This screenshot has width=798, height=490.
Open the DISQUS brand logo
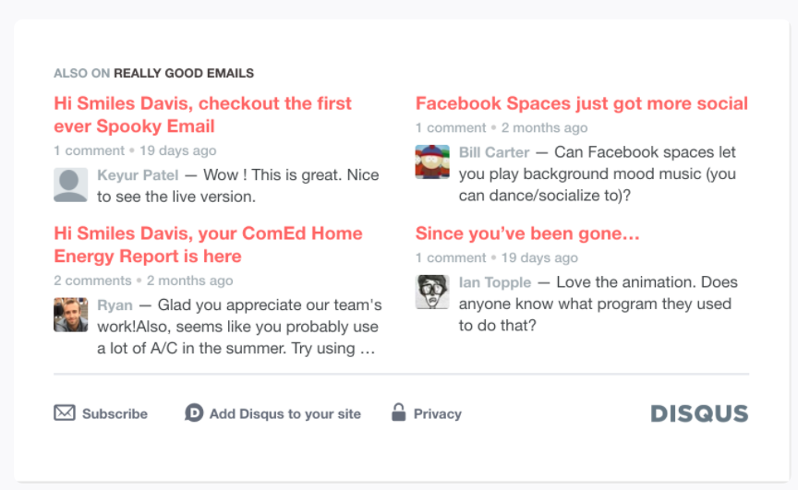tap(699, 413)
